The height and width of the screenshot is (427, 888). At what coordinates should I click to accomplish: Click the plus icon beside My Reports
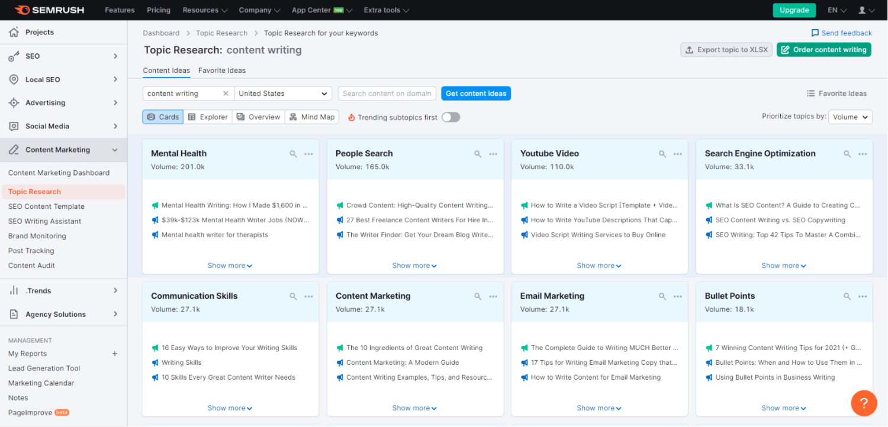click(115, 354)
